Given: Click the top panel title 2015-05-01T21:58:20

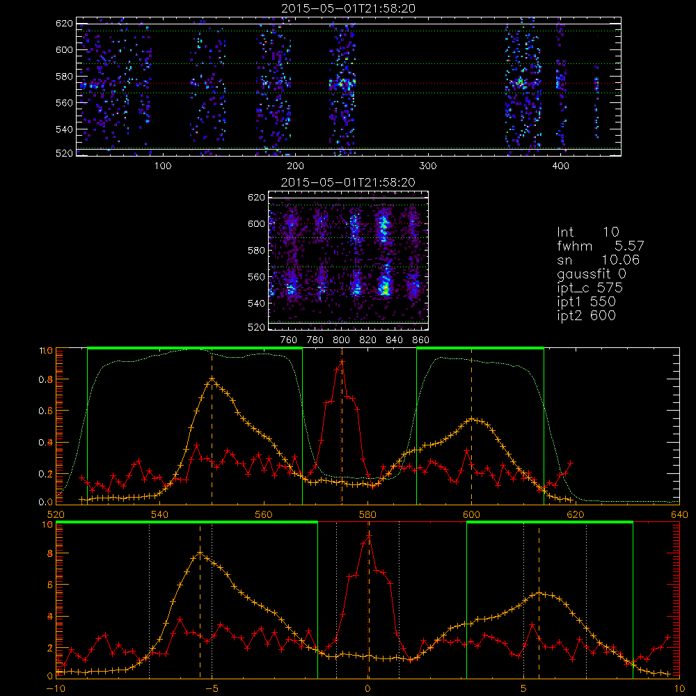Looking at the screenshot, I should [x=349, y=8].
